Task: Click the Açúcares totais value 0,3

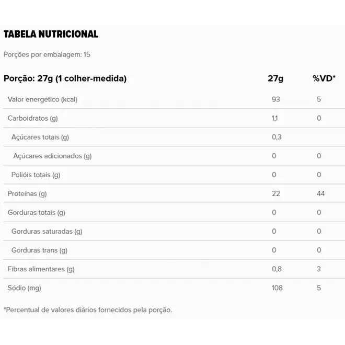Action: [x=277, y=137]
